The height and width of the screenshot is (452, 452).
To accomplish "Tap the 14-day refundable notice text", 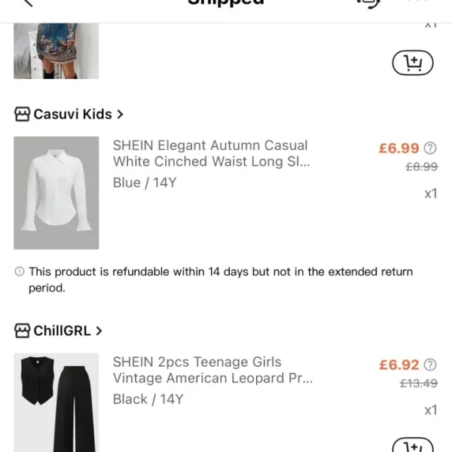I will pyautogui.click(x=220, y=279).
